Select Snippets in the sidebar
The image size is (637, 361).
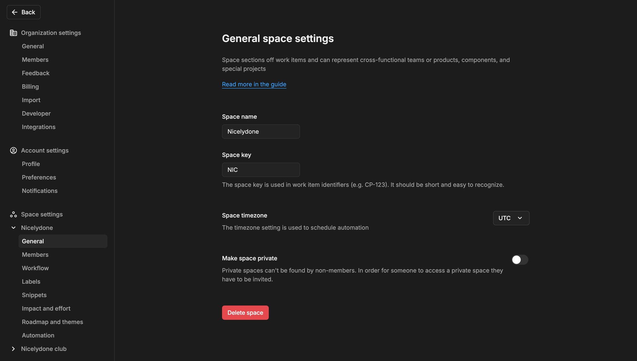click(x=34, y=295)
